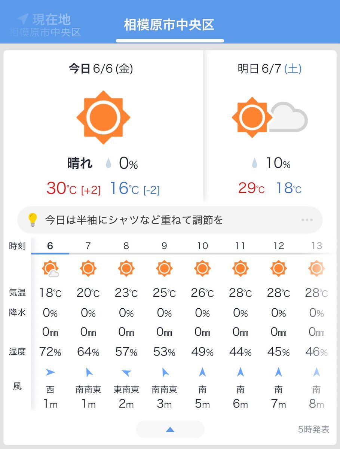Tap the 東南東 wind arrow at 8時

click(x=126, y=372)
